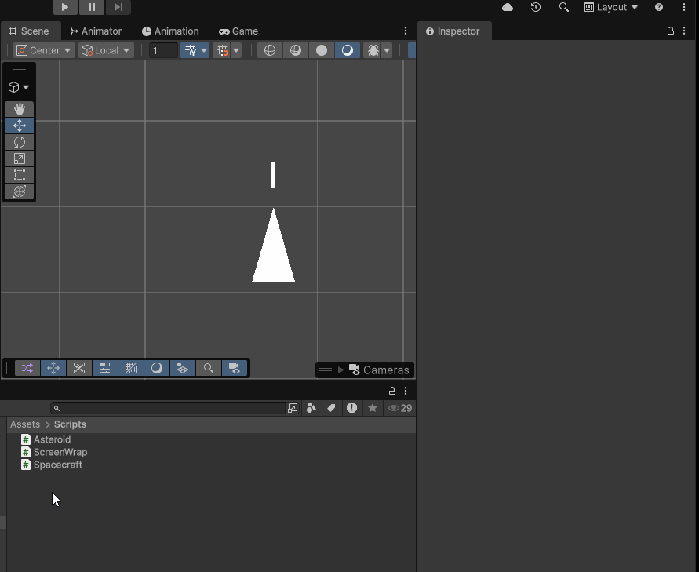Filter by import log type icon
Image resolution: width=699 pixels, height=572 pixels.
point(351,408)
